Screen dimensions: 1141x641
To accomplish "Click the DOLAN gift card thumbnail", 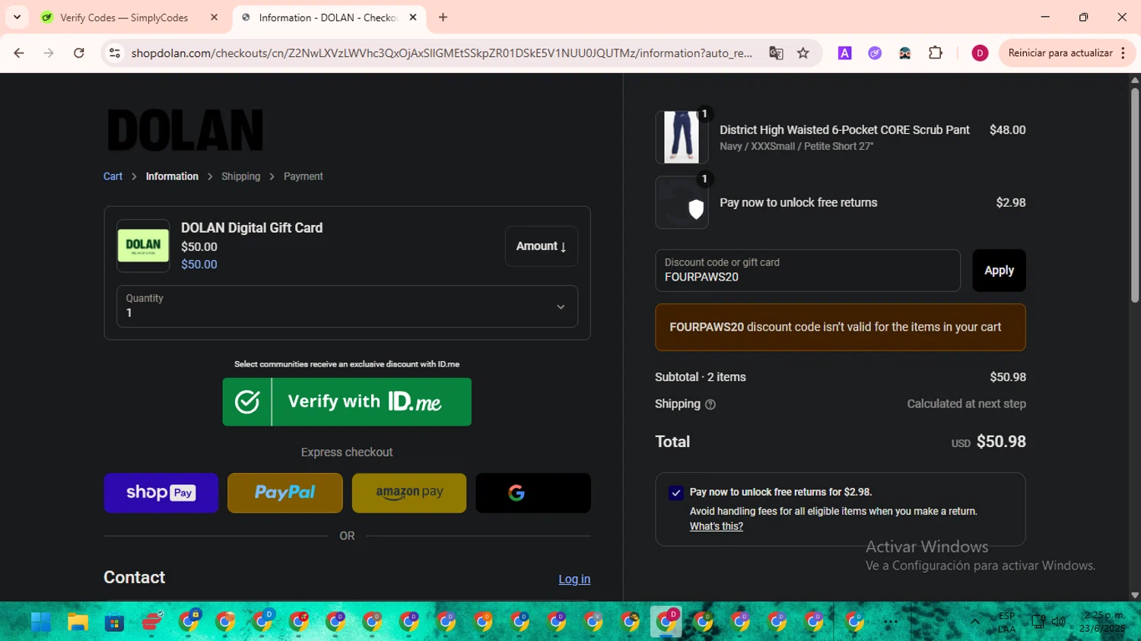I will (143, 246).
